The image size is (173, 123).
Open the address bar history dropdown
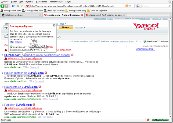point(133,6)
